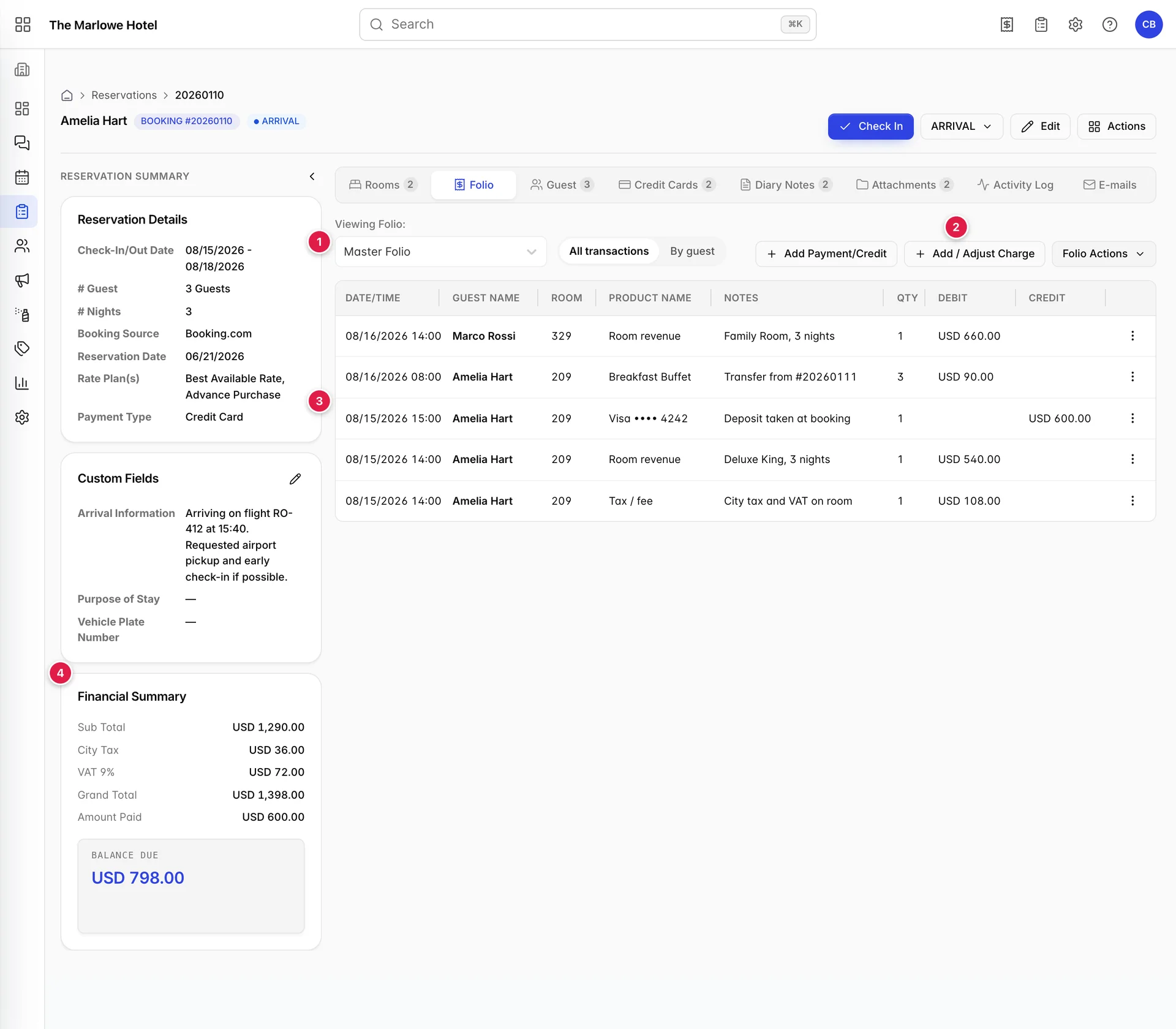Open the reports bar chart sidebar icon
The width and height of the screenshot is (1176, 1029).
click(x=22, y=383)
